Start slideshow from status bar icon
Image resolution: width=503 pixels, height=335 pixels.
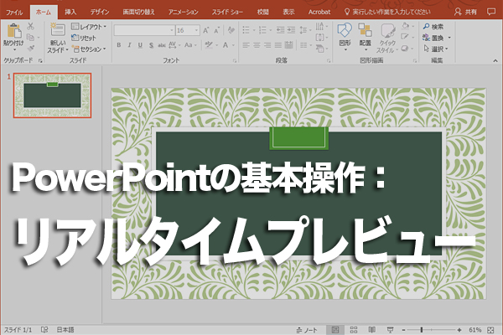(392, 329)
